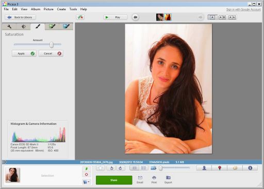Open the Tags panel icon
264x189 pixels.
coord(235,168)
